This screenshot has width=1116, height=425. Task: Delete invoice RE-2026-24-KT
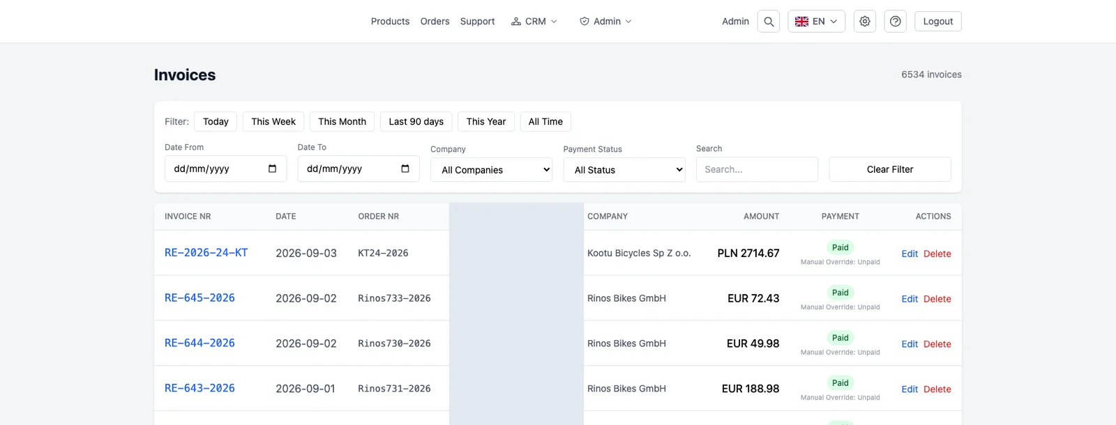point(937,254)
